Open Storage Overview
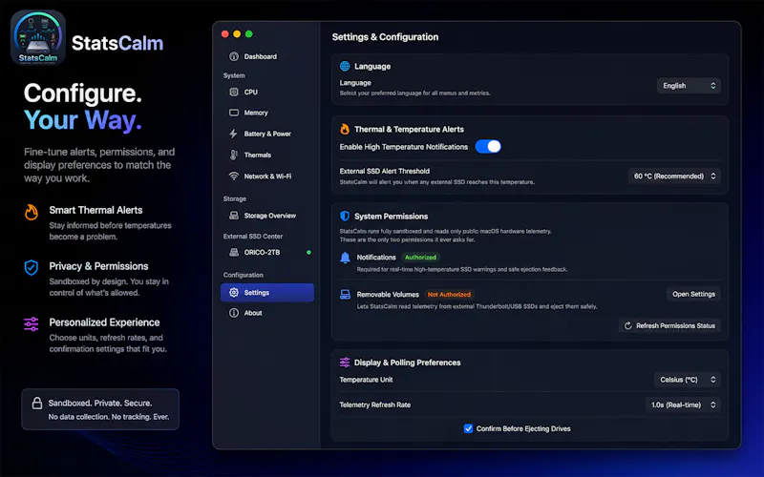 tap(267, 216)
